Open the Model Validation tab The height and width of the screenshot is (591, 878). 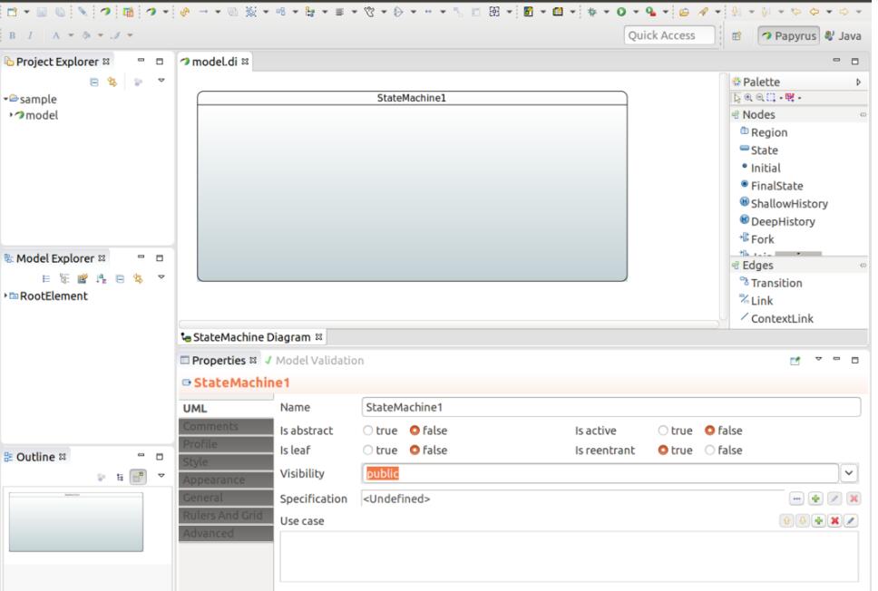pyautogui.click(x=318, y=361)
